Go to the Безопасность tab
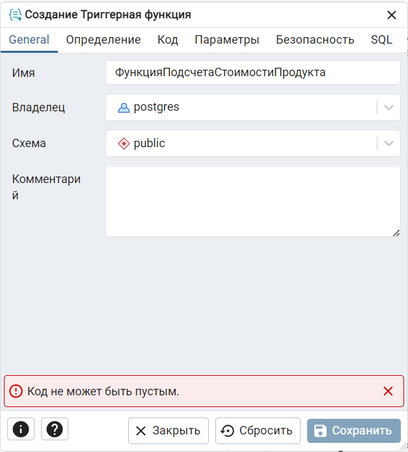 (x=315, y=40)
